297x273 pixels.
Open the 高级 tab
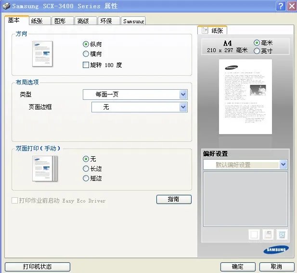(x=86, y=21)
